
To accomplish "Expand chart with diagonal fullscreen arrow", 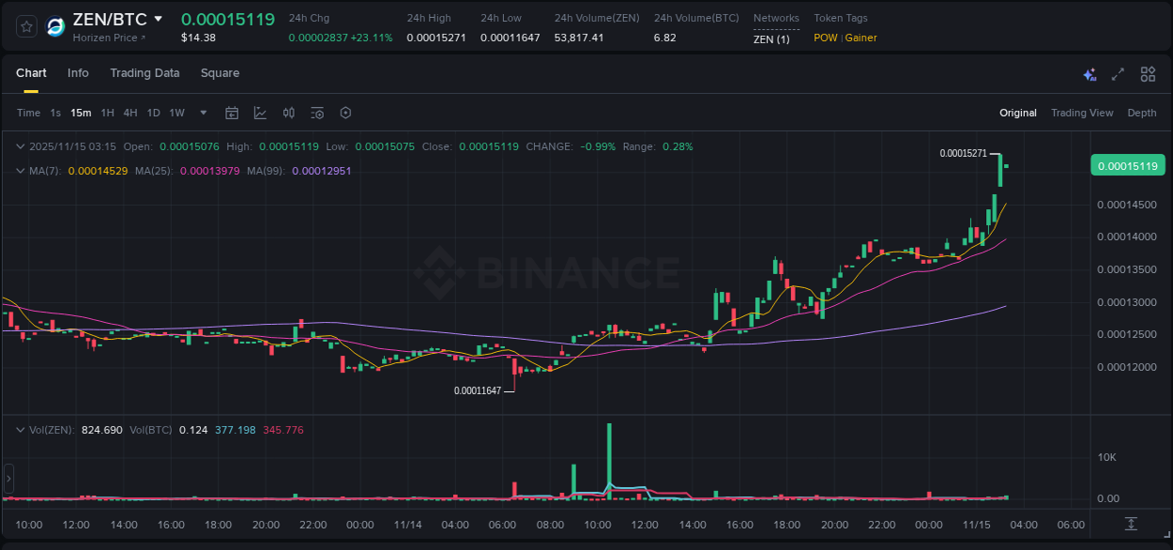I will tap(1117, 73).
